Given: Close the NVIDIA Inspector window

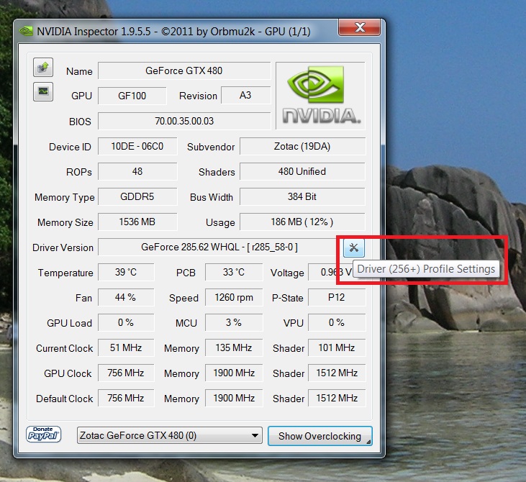Looking at the screenshot, I should pos(360,27).
